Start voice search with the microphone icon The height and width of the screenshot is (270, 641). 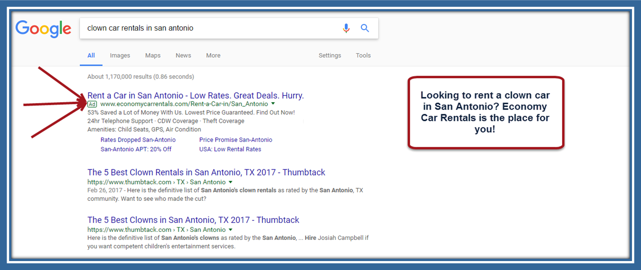(x=346, y=28)
